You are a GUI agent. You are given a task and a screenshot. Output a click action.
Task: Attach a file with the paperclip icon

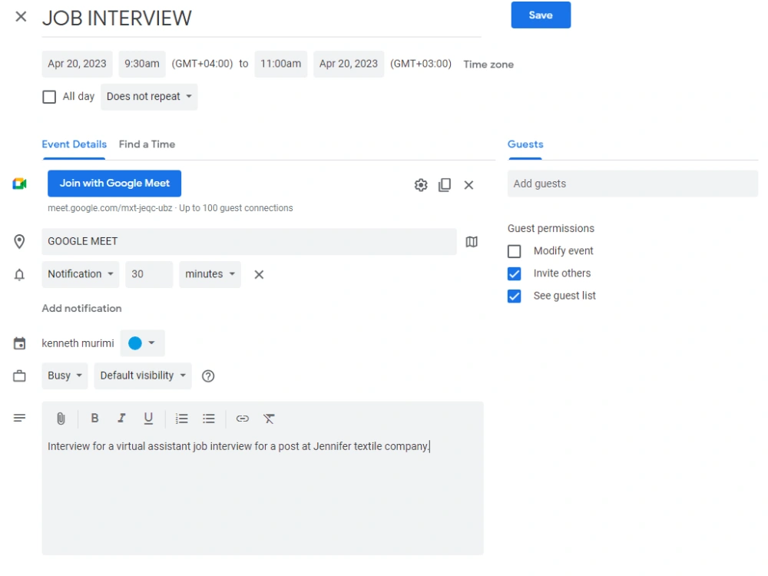click(61, 419)
